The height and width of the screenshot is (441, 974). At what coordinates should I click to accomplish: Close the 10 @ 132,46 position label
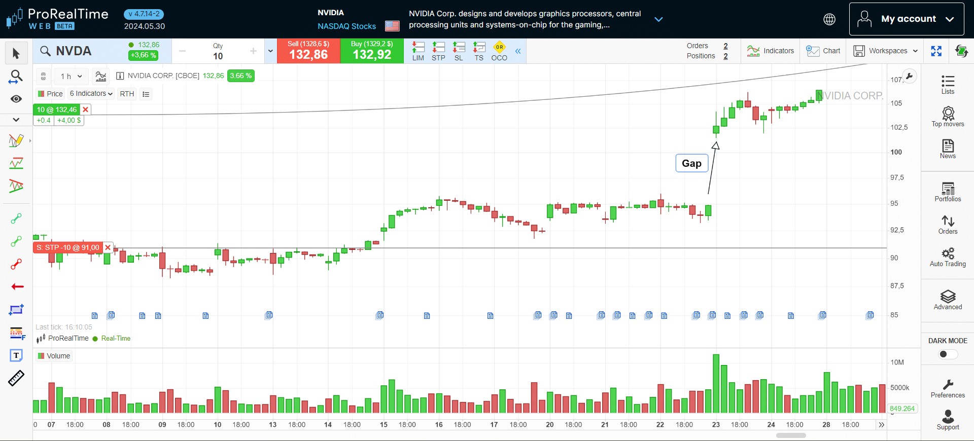coord(86,109)
